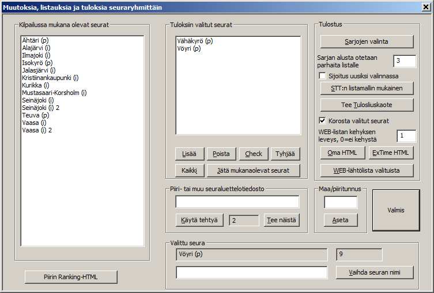The height and width of the screenshot is (293, 434).
Task: Click Tee näistä button
Action: [x=281, y=220]
